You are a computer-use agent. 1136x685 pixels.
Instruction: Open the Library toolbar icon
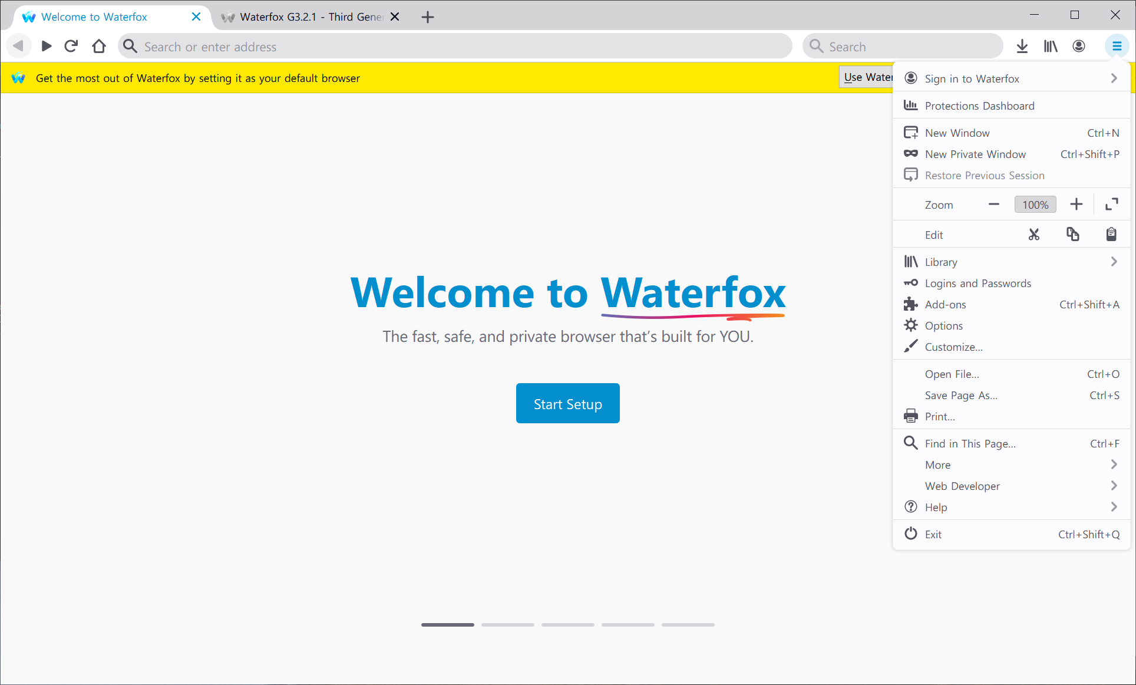tap(1051, 46)
